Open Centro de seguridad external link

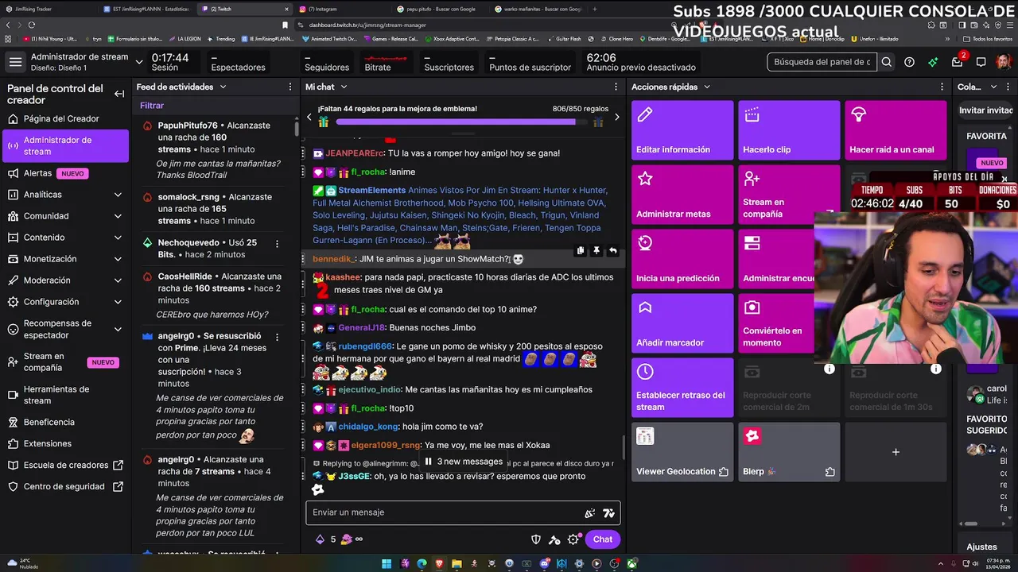64,487
